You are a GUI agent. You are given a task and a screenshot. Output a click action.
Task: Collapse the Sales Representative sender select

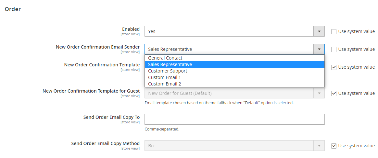pos(234,49)
